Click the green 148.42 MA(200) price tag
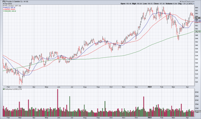This screenshot has height=119, width=201. pyautogui.click(x=197, y=31)
